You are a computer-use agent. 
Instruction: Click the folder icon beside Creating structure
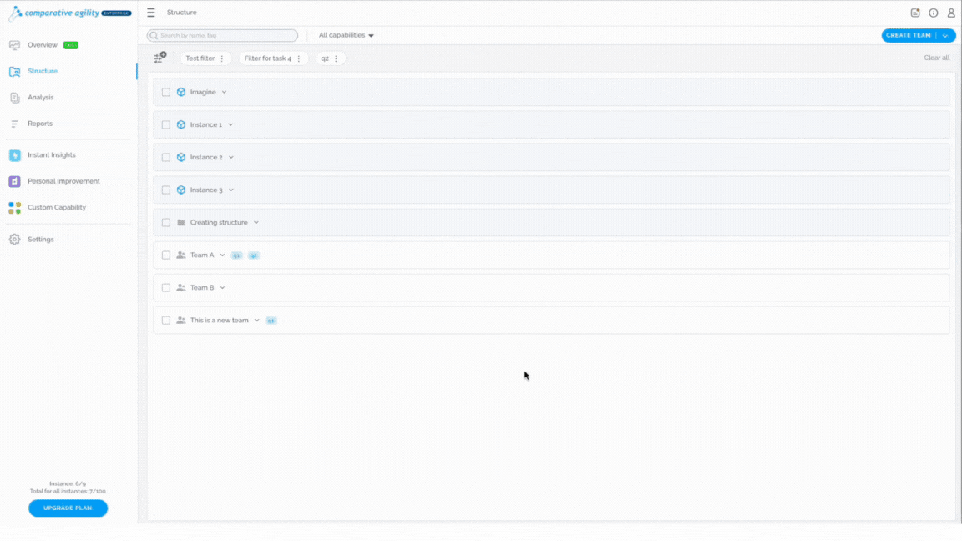(x=181, y=223)
